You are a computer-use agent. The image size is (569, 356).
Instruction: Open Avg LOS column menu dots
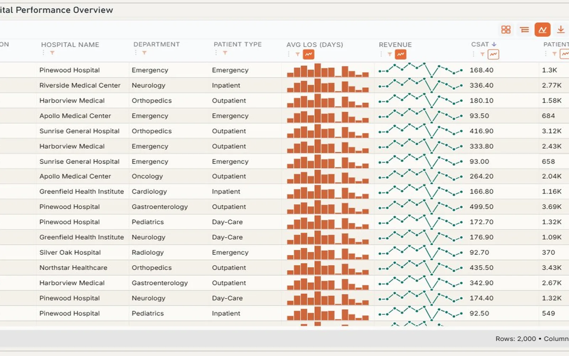pos(289,54)
